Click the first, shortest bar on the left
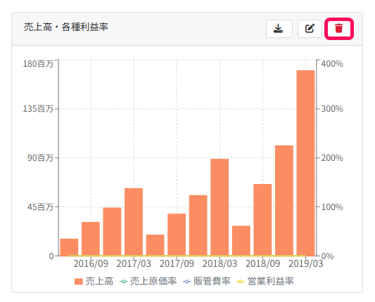The image size is (375, 302). [69, 247]
